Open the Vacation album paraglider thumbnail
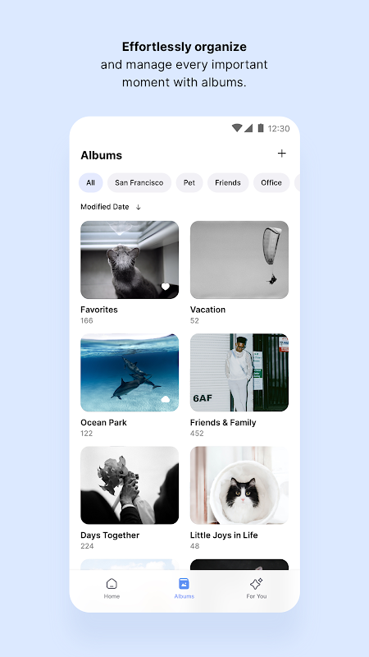369x657 pixels. click(x=239, y=260)
